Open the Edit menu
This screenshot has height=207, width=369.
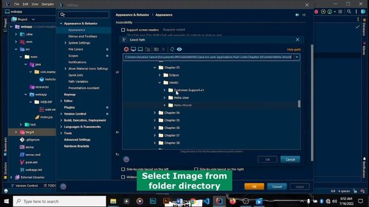(x=25, y=4)
